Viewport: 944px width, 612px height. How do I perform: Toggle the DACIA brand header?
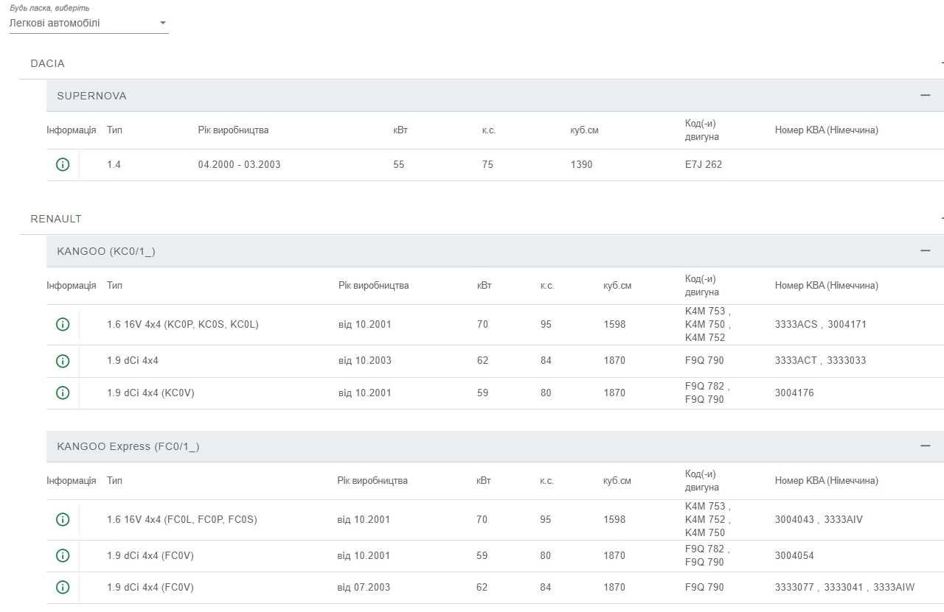click(x=481, y=63)
